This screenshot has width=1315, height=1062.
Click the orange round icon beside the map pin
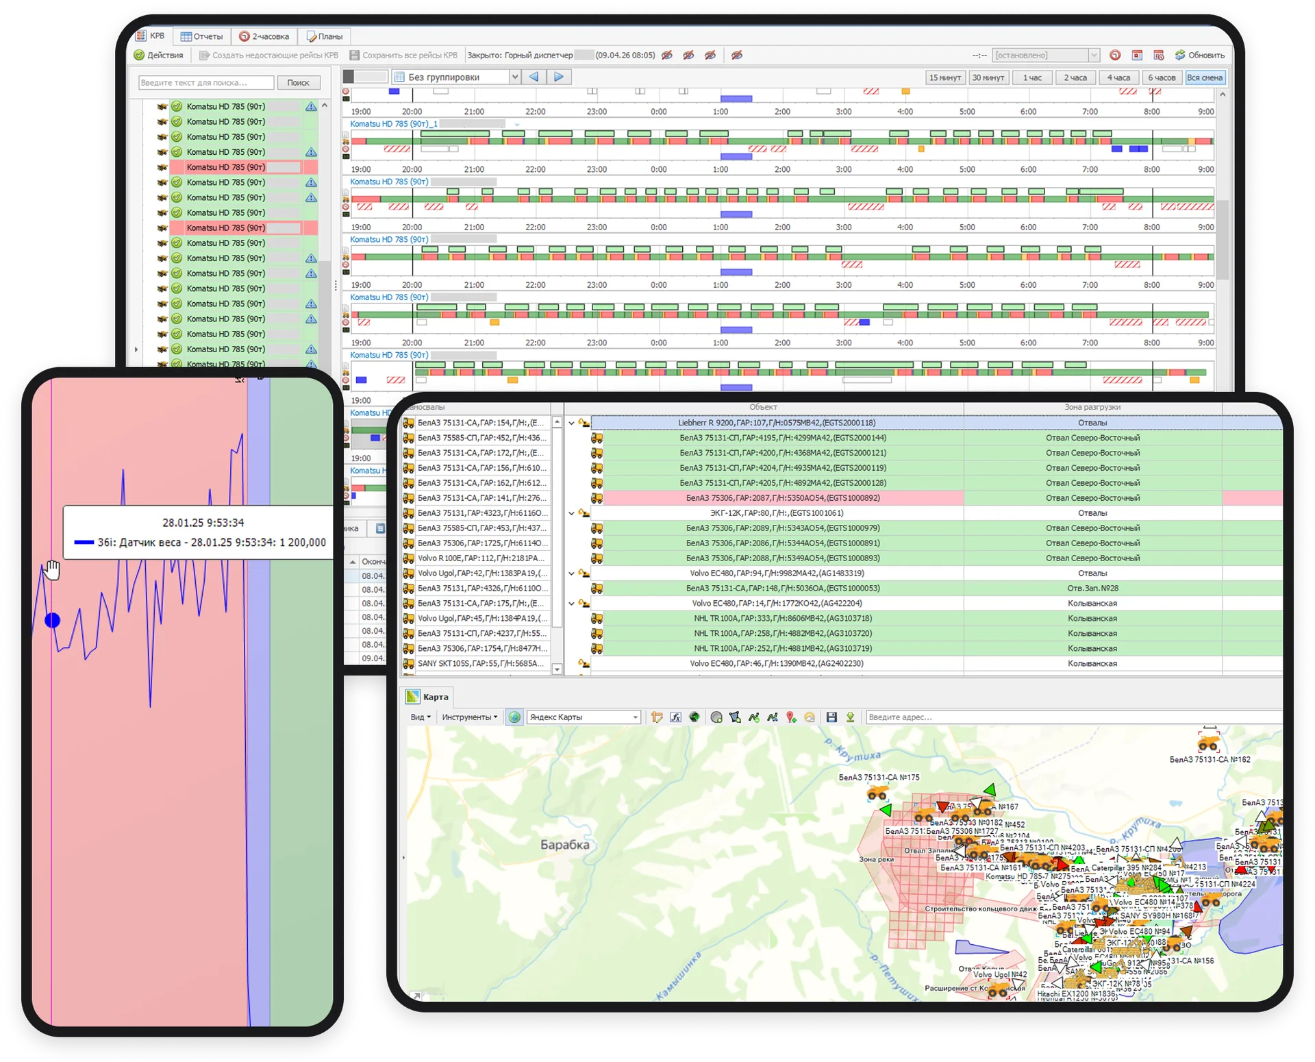coord(810,717)
